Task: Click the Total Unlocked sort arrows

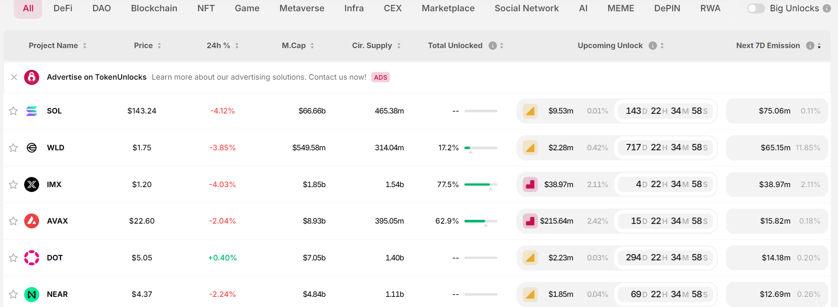Action: coord(502,45)
